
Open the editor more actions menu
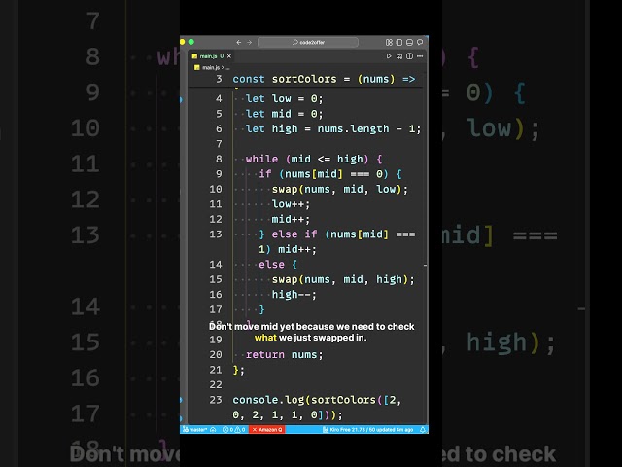click(420, 56)
